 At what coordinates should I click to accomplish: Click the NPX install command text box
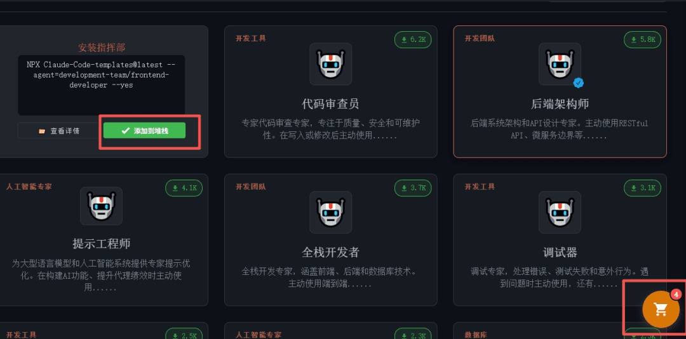101,85
